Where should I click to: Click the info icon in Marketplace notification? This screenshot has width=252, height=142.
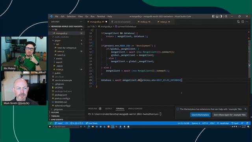click(178, 109)
